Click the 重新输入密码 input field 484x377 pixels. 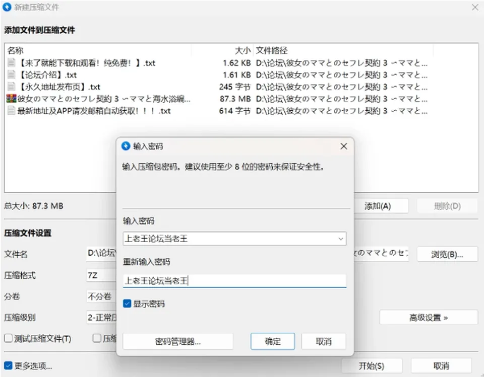point(234,281)
